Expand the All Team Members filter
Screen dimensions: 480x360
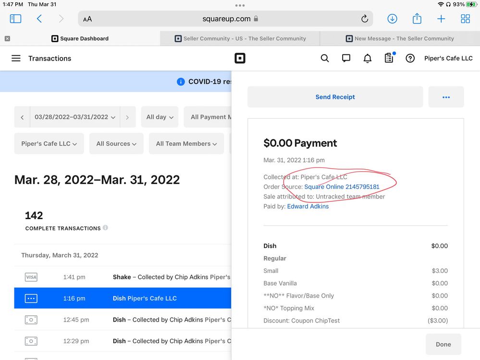[186, 144]
